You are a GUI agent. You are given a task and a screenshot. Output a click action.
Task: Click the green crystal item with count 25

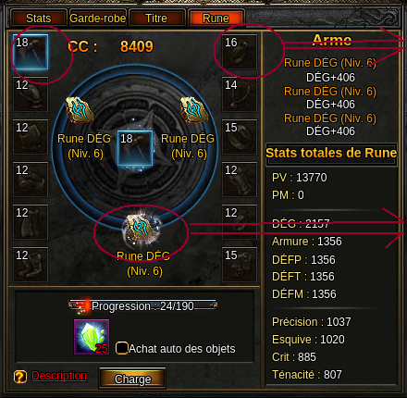tap(92, 337)
